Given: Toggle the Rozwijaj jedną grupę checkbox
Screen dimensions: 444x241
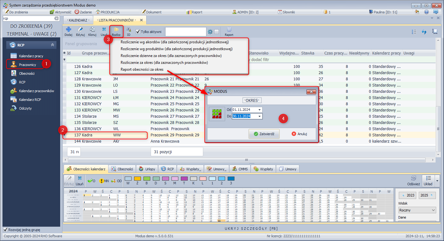Looking at the screenshot, I should coord(5,230).
